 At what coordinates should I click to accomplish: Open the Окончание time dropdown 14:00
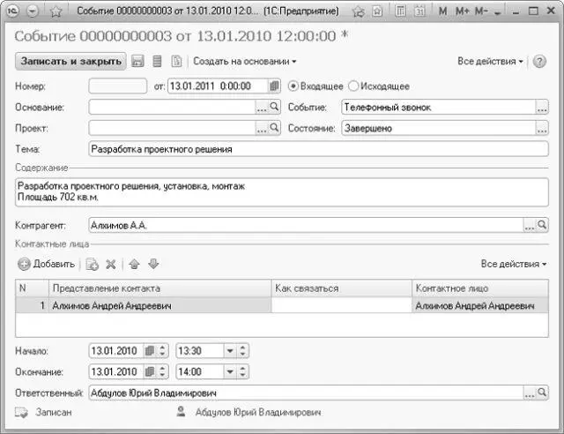tap(230, 371)
